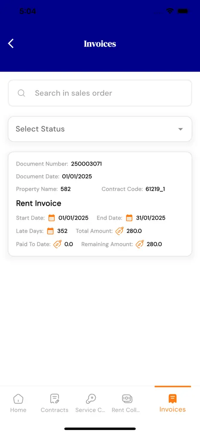The image size is (200, 434).
Task: Click the Paid To Date tag icon
Action: point(57,244)
